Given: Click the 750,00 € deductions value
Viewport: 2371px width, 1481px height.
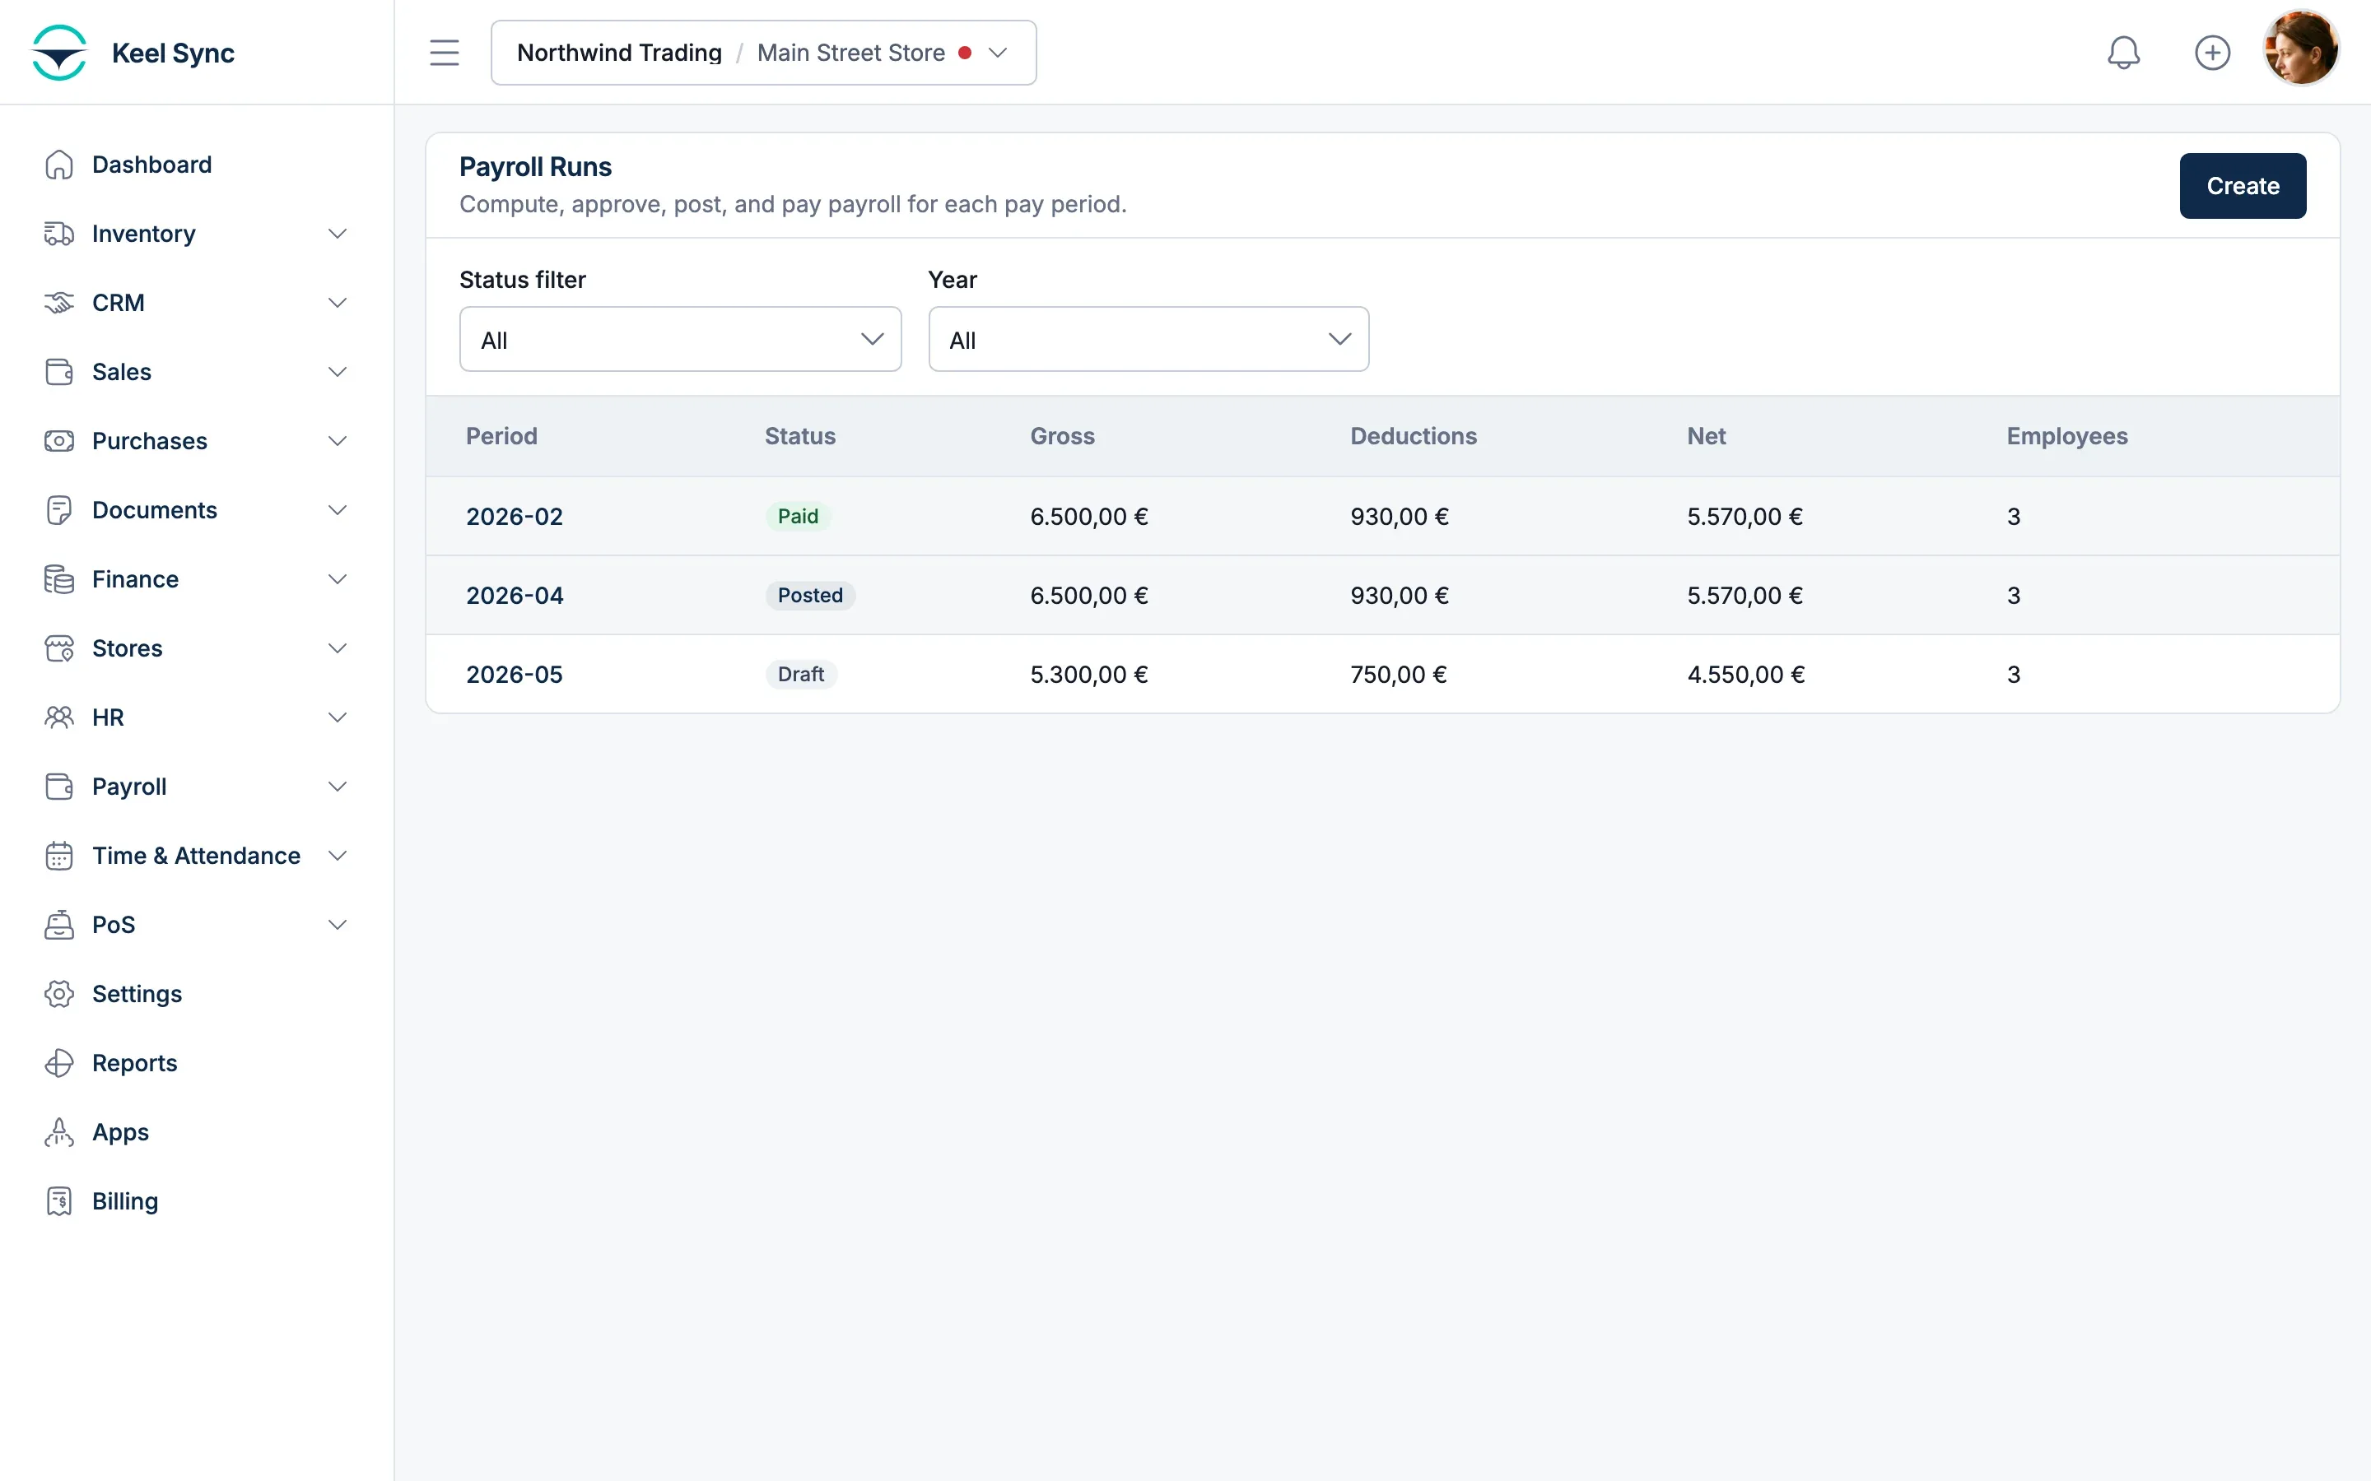Looking at the screenshot, I should [x=1398, y=674].
